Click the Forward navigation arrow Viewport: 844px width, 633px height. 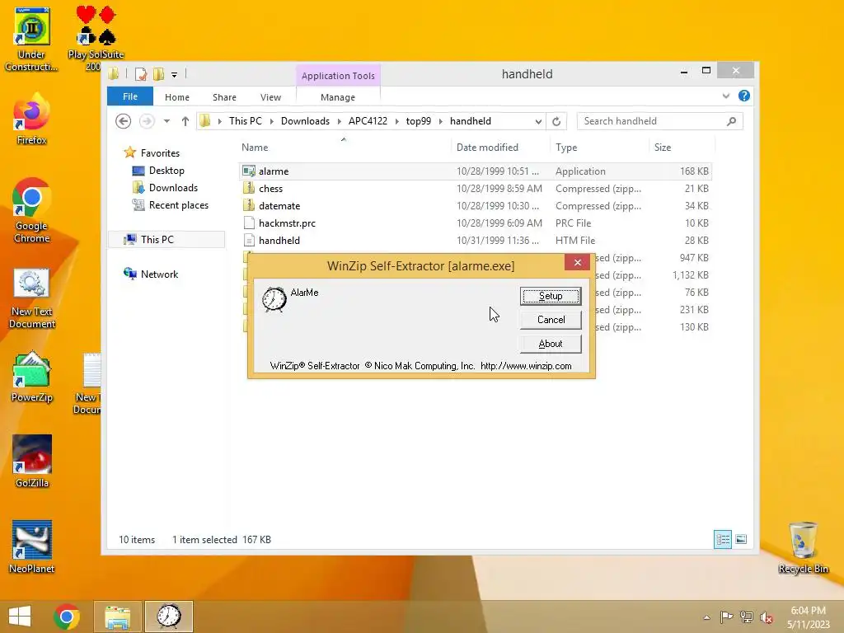(x=147, y=121)
